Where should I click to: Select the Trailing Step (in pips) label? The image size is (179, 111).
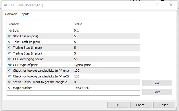(x=27, y=53)
